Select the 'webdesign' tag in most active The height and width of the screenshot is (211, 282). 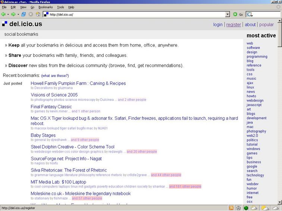tap(255, 100)
